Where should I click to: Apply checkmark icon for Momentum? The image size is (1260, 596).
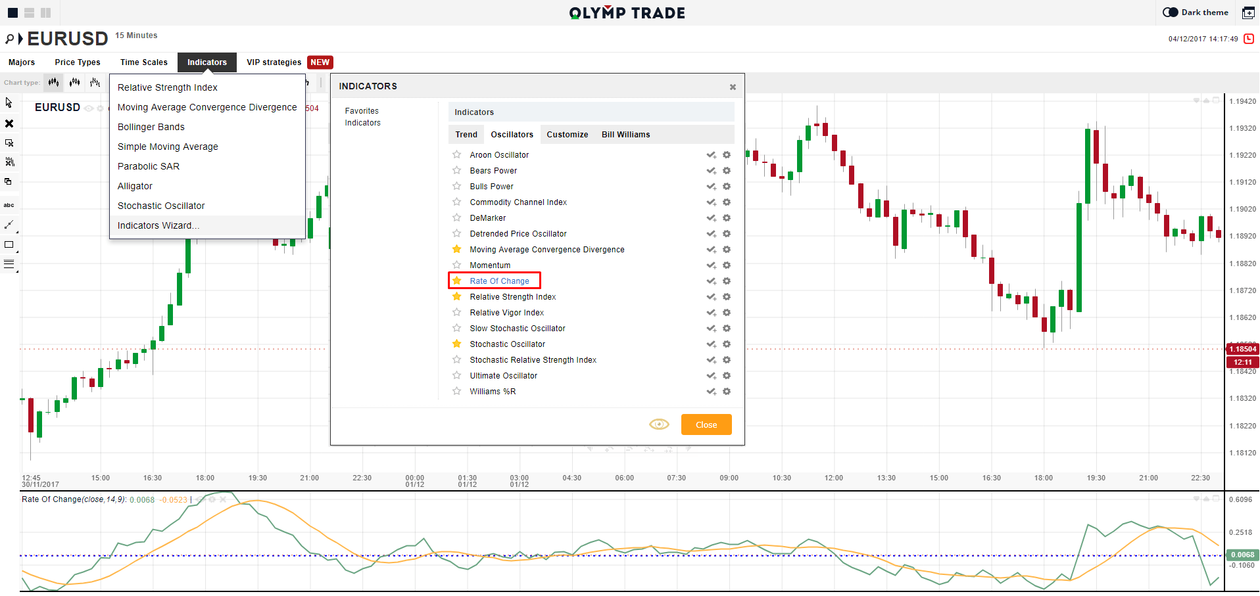coord(712,265)
